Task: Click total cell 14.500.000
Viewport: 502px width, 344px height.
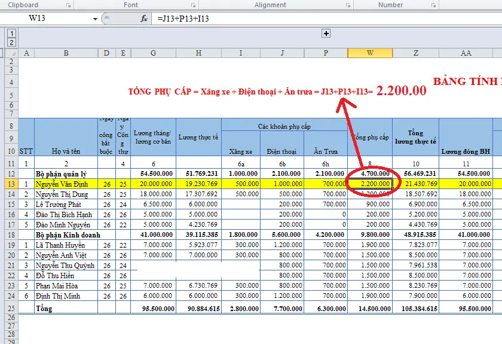Action: [370, 309]
